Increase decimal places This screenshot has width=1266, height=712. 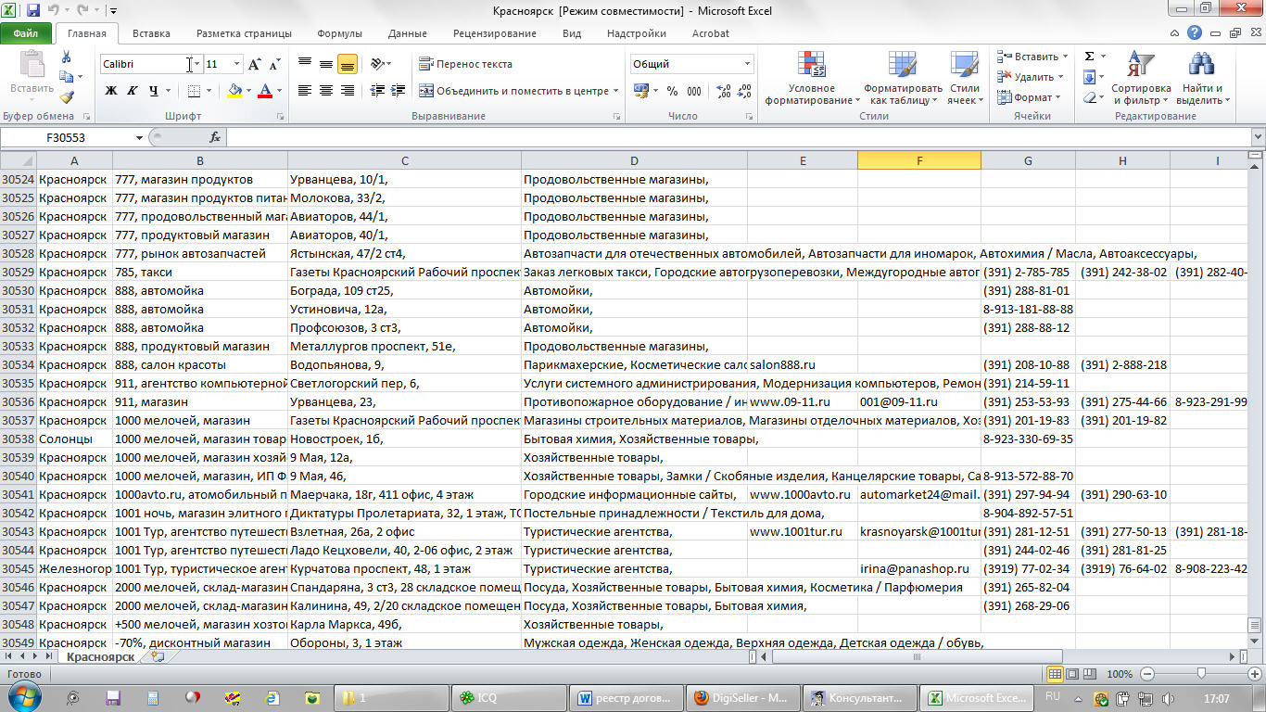point(724,91)
